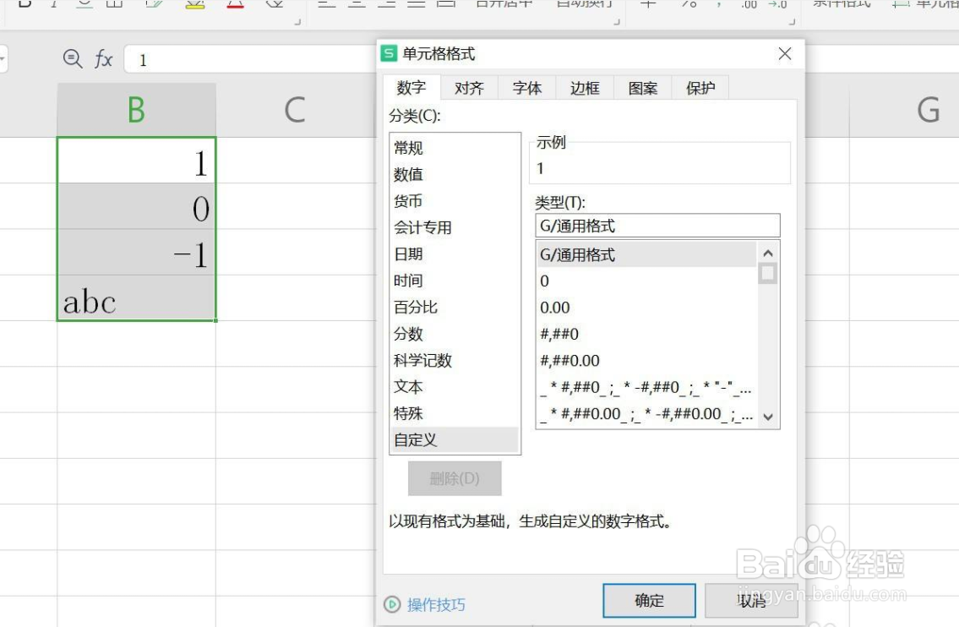Choose the accounting format _ * #,##0_ entry

(x=646, y=387)
